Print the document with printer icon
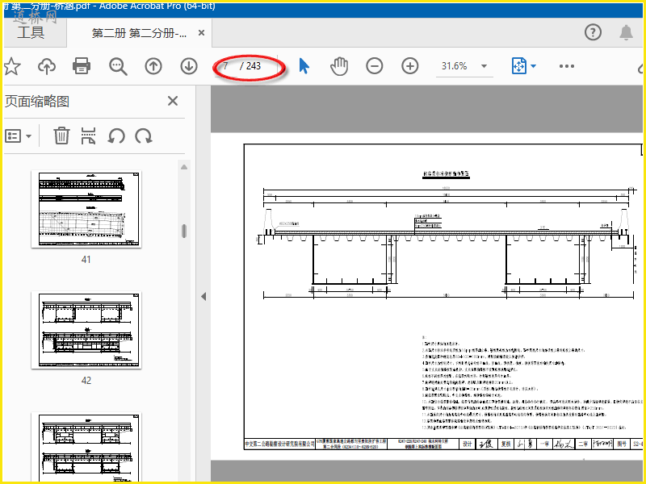The width and height of the screenshot is (646, 484). [x=82, y=66]
